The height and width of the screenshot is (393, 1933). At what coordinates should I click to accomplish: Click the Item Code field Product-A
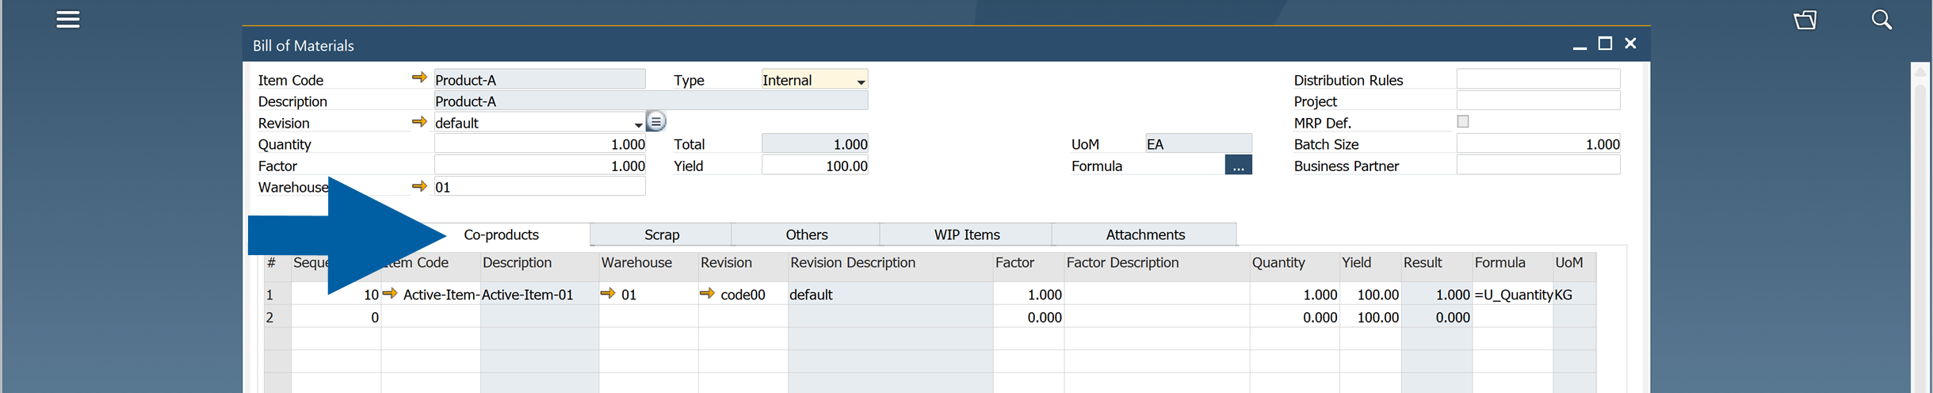click(540, 79)
